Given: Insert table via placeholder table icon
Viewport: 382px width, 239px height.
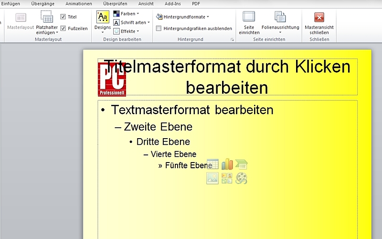Looking at the screenshot, I should 212,164.
